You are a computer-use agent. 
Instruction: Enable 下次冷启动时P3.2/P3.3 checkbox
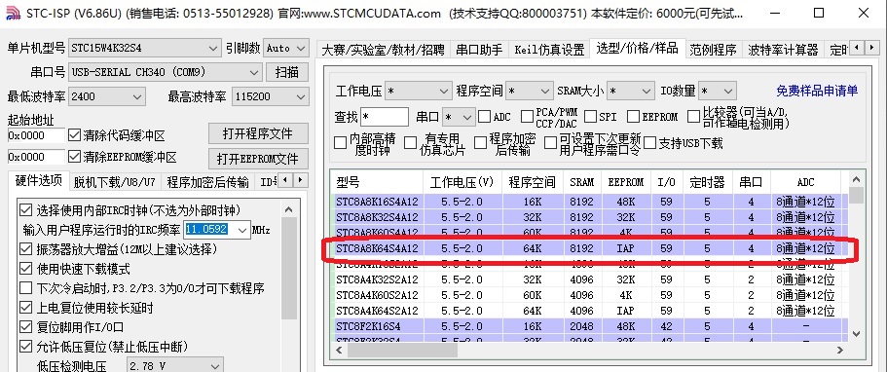coord(25,288)
